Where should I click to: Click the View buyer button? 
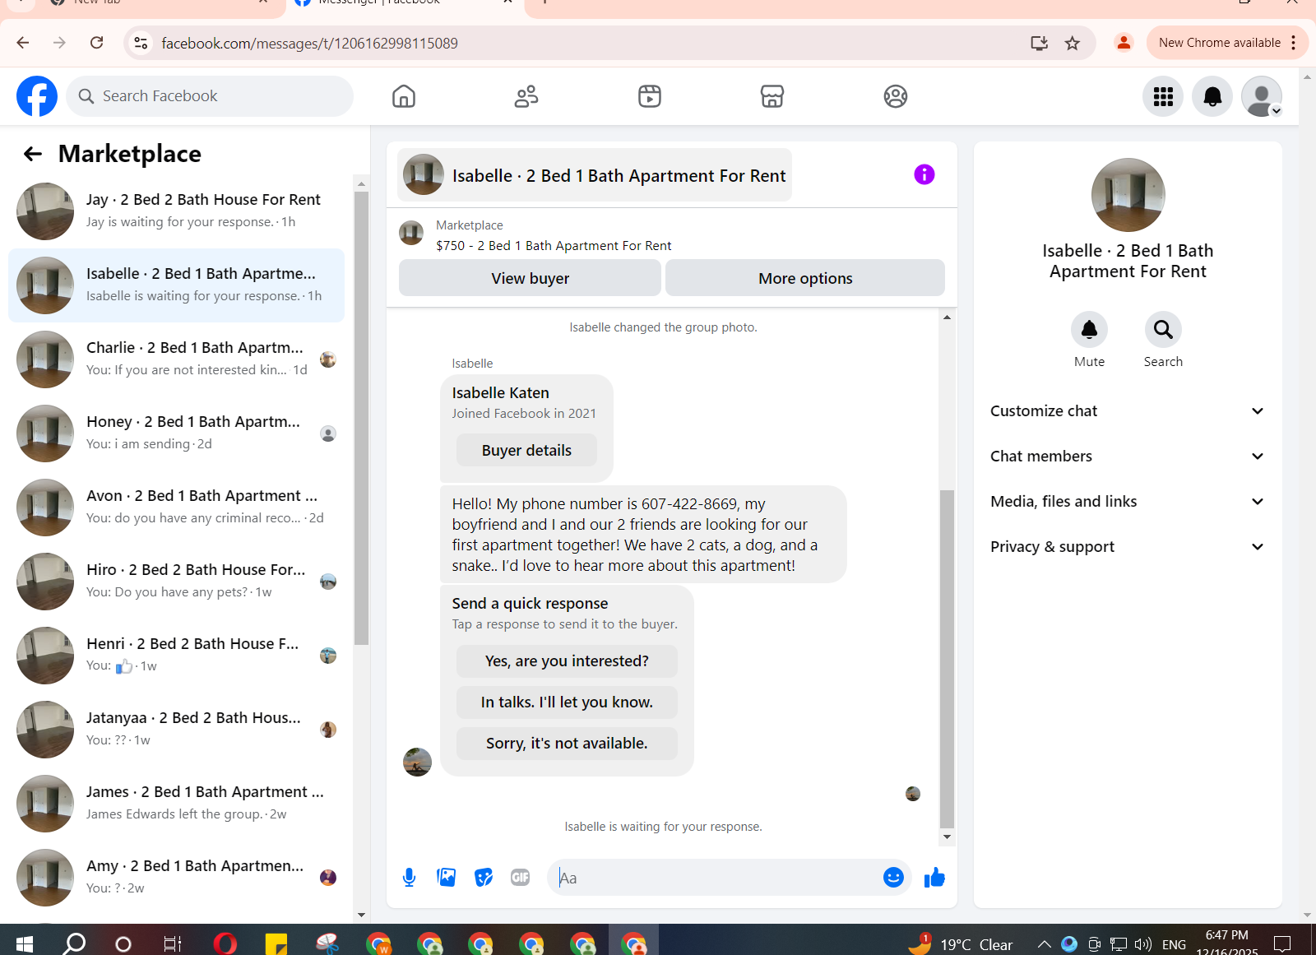pyautogui.click(x=530, y=278)
